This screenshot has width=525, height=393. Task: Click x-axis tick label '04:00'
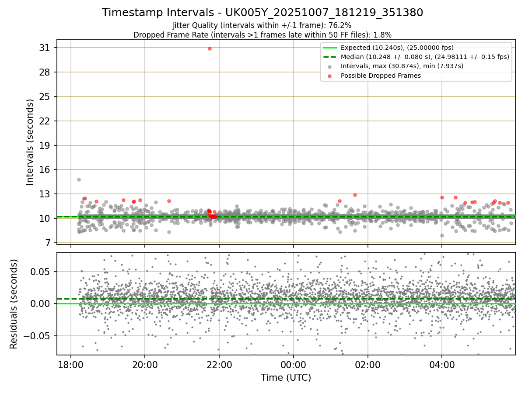[x=442, y=365]
